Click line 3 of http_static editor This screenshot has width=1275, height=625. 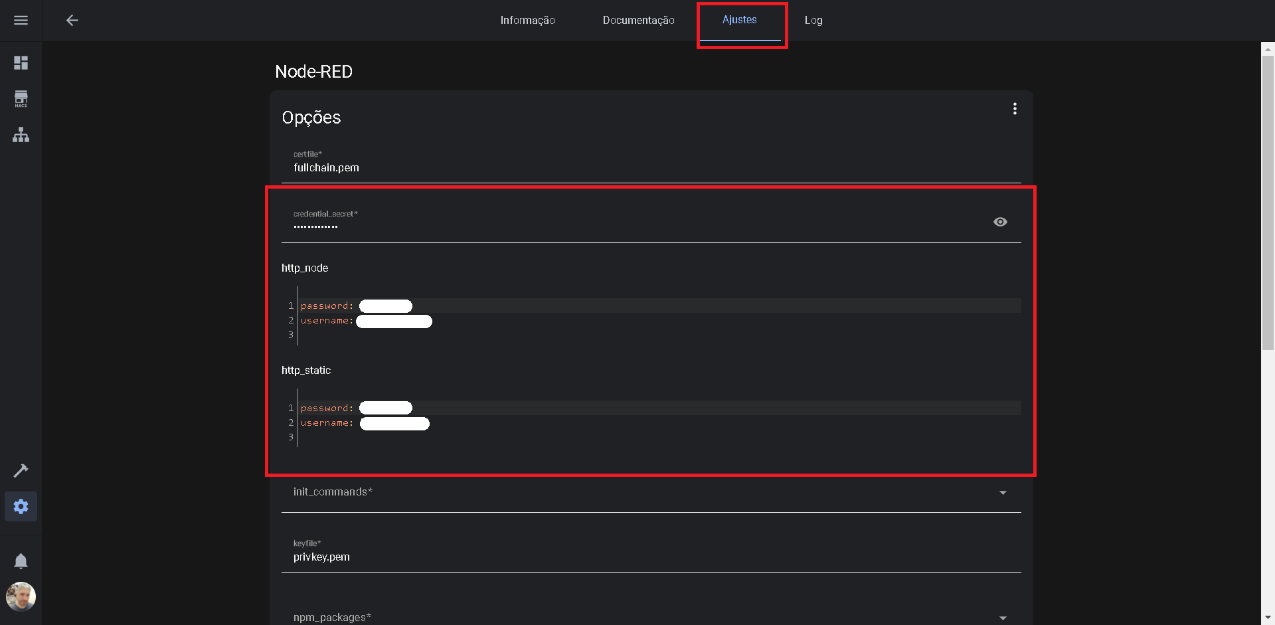660,438
